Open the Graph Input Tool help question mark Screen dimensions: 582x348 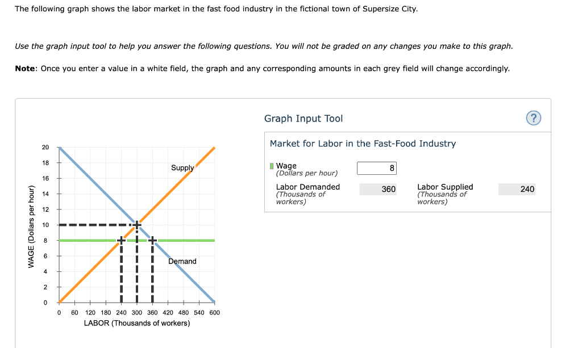click(533, 118)
